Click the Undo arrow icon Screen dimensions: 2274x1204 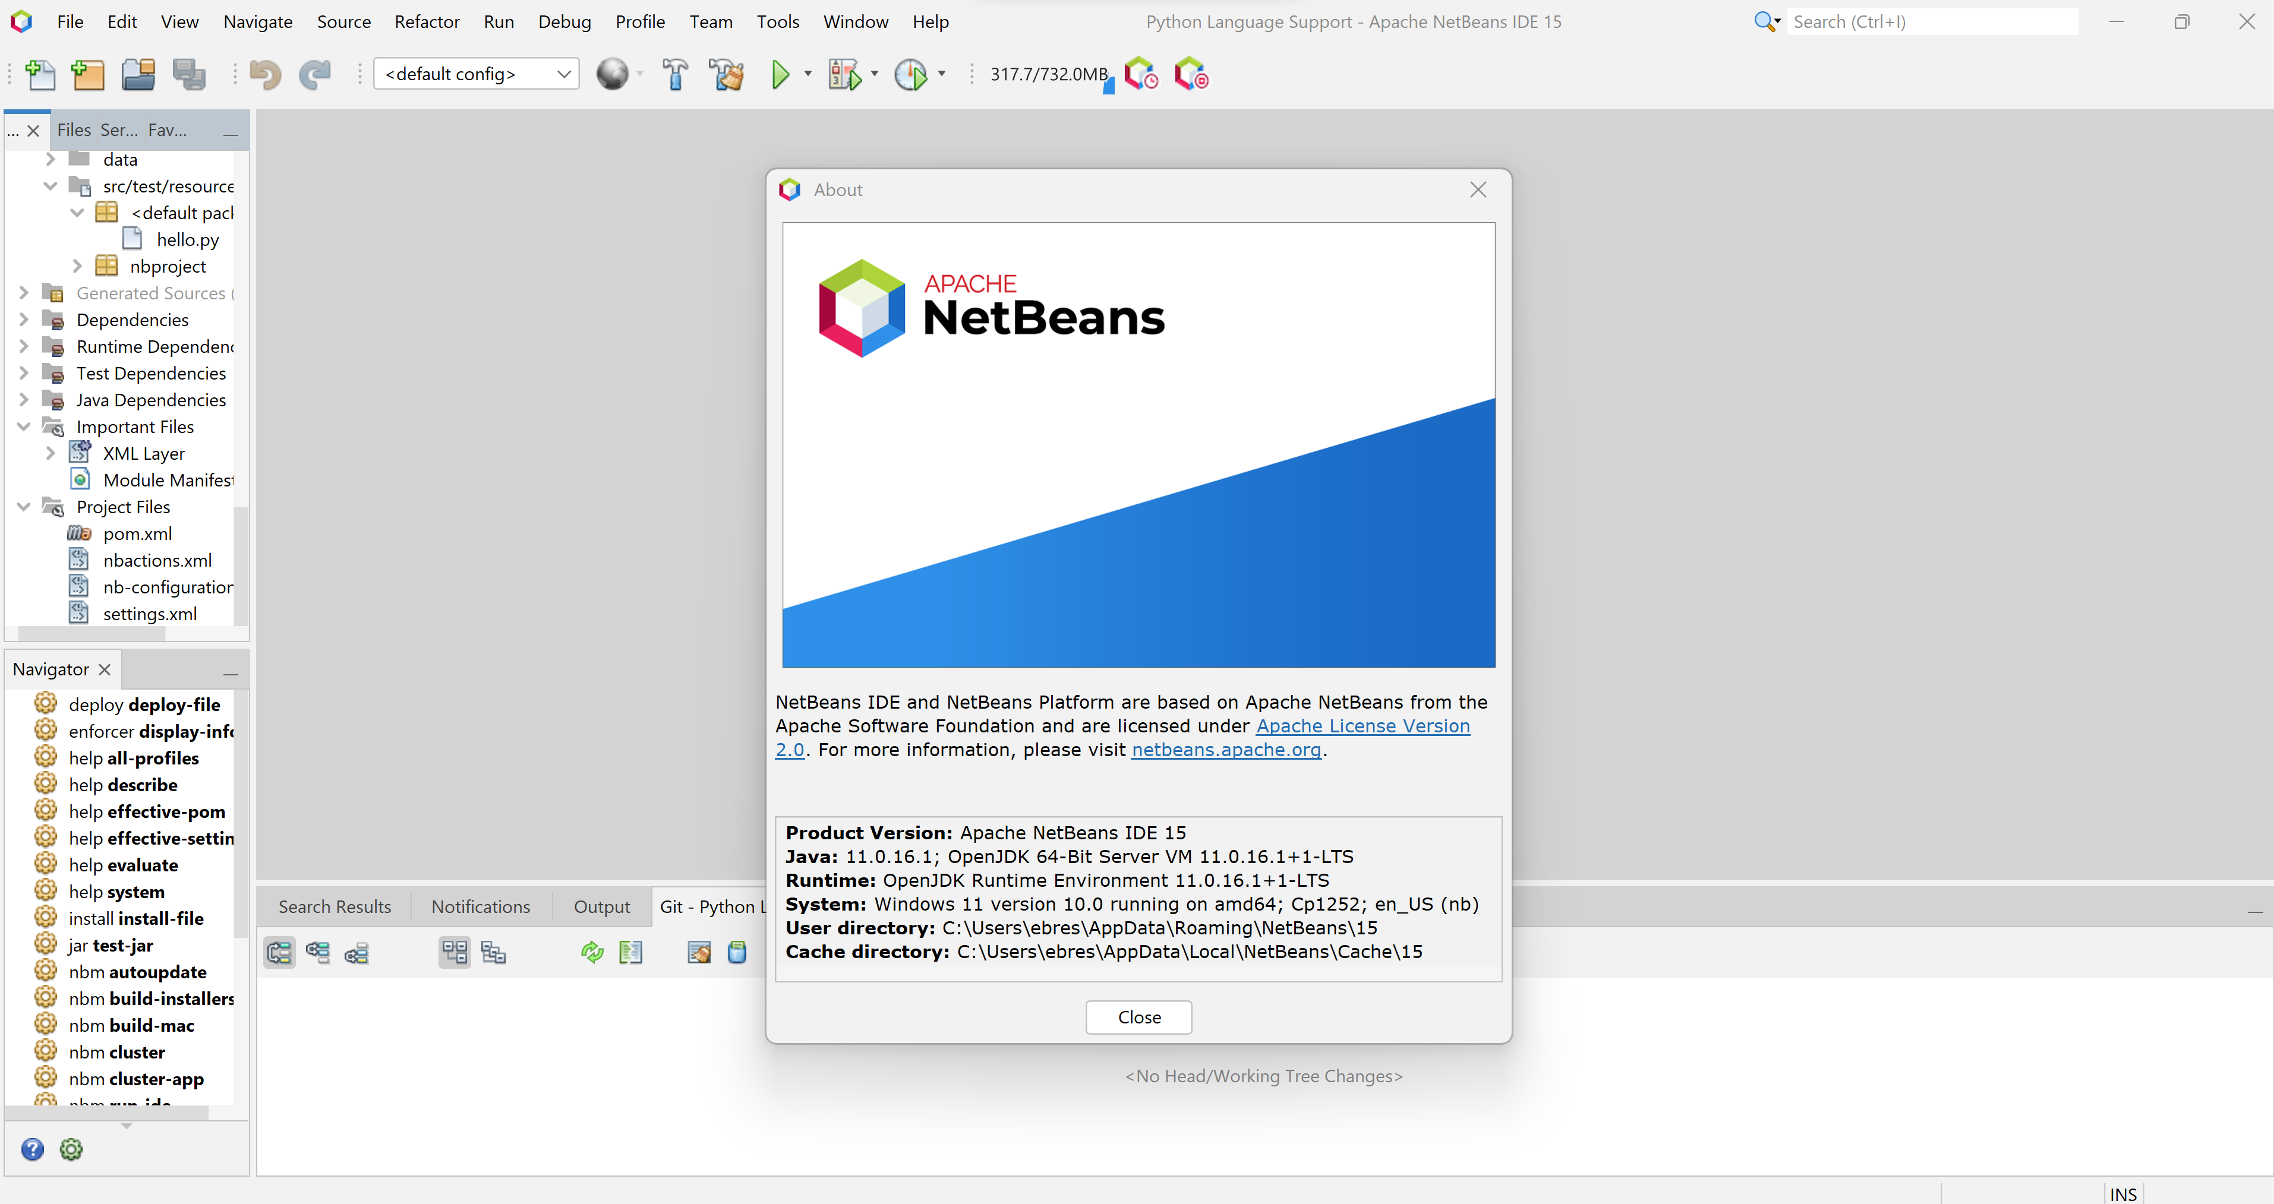265,74
